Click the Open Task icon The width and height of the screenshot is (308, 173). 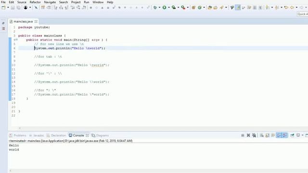pyautogui.click(x=216, y=8)
